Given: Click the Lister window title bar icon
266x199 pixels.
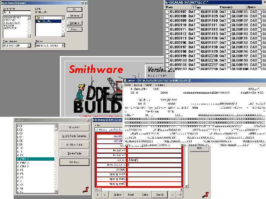Looking at the screenshot, I should click(x=125, y=80).
